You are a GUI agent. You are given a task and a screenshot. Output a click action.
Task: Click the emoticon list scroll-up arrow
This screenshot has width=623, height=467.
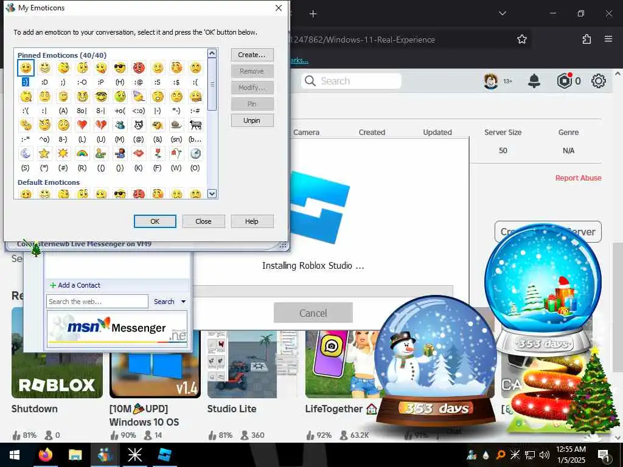click(x=212, y=54)
